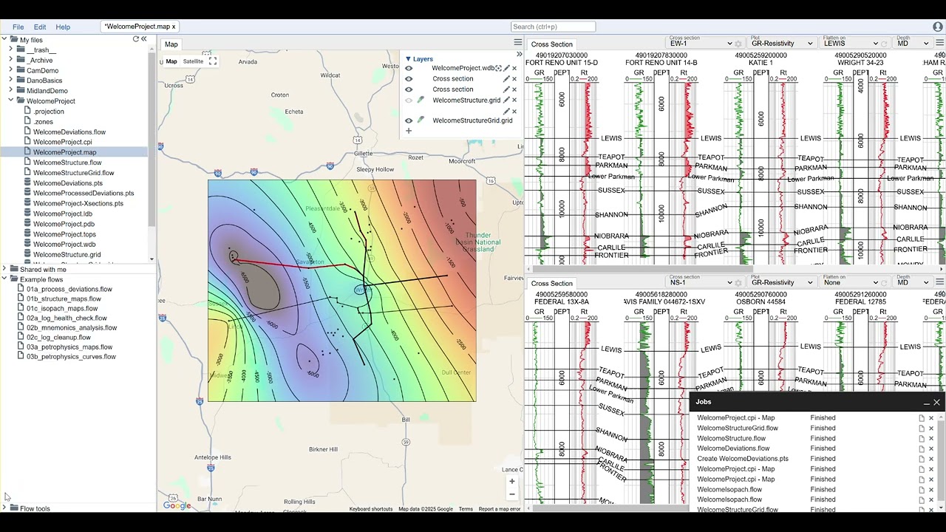Zoom in on the map
Viewport: 946px width, 532px height.
511,481
